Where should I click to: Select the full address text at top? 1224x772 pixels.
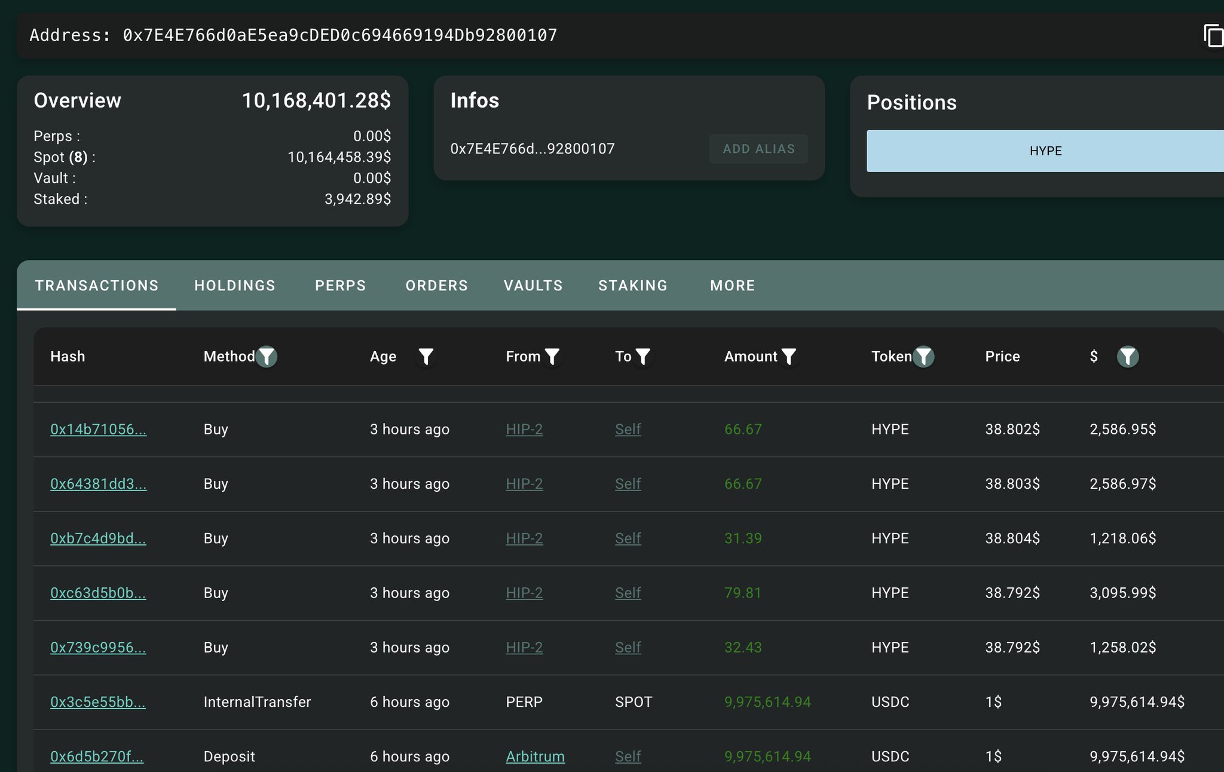coord(340,35)
